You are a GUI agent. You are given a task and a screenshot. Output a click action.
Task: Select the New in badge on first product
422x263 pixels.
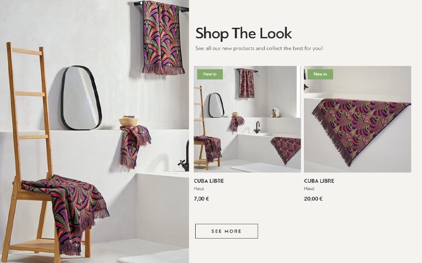pos(210,74)
